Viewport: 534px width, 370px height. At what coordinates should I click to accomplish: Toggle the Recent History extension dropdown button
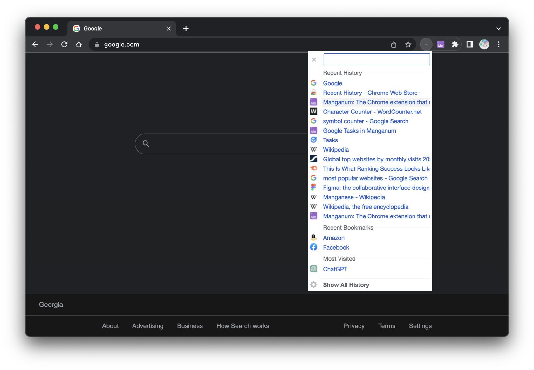(x=426, y=45)
